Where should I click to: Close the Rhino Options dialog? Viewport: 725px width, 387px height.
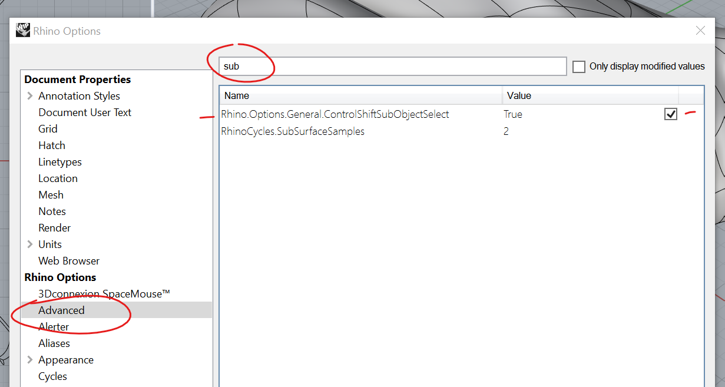700,31
